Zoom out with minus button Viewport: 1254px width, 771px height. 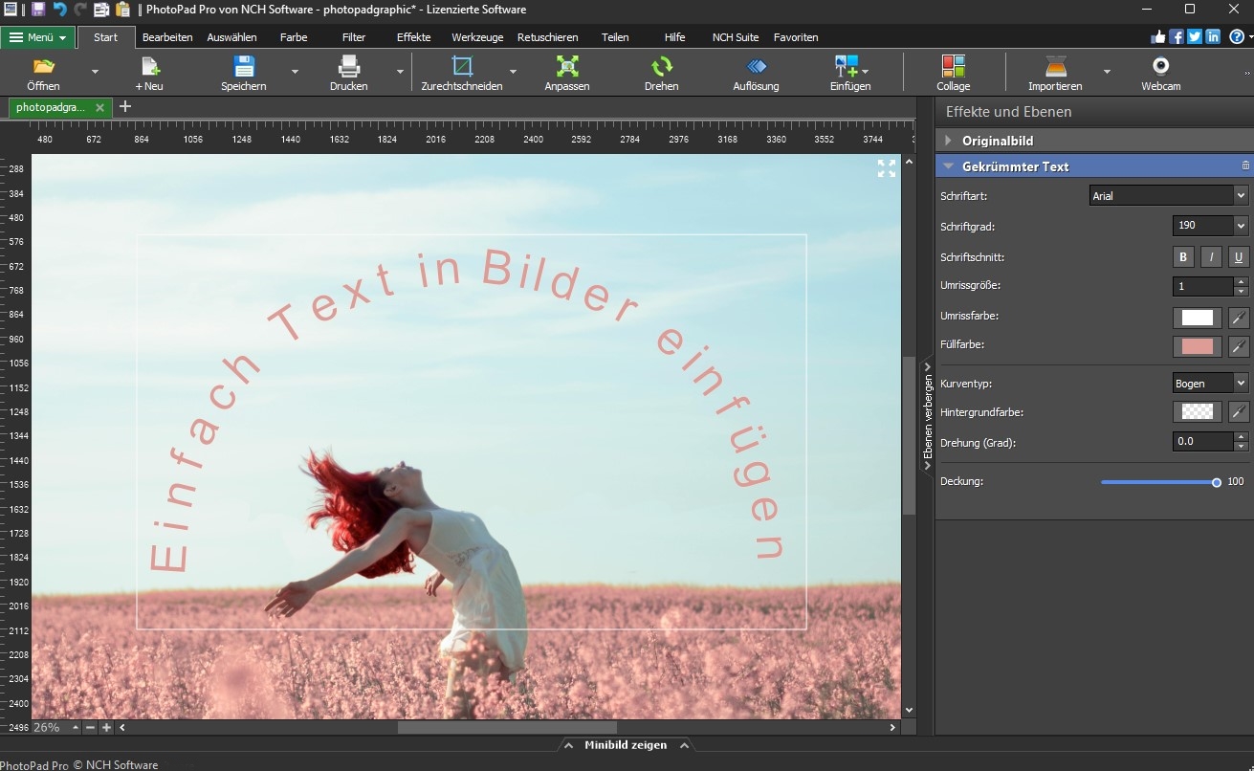coord(90,728)
